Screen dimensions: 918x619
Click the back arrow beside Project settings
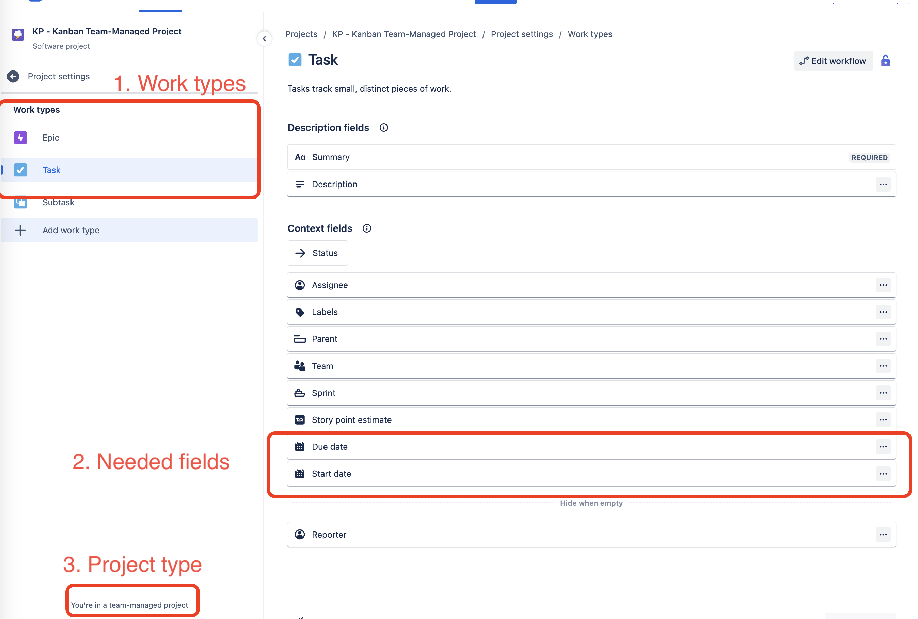[13, 76]
